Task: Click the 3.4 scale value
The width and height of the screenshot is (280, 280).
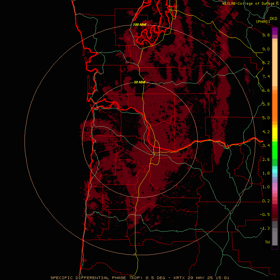Action: (x=266, y=146)
